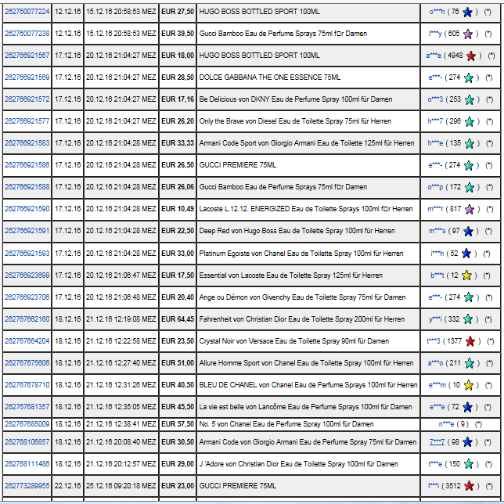Click the turquoise star in the DOLCE GABBANA row
This screenshot has height=504, width=504.
point(469,77)
